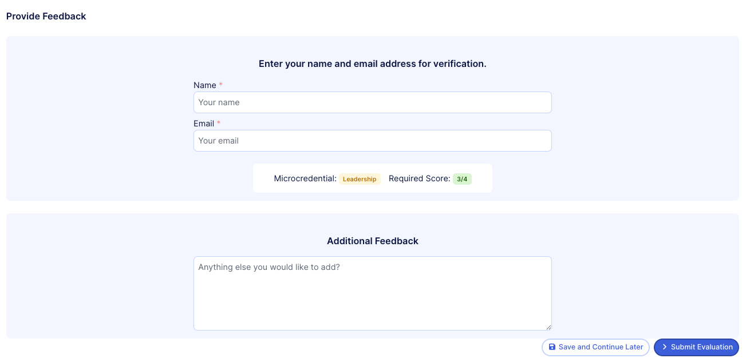Click the red asterisk beside Email

coord(219,124)
